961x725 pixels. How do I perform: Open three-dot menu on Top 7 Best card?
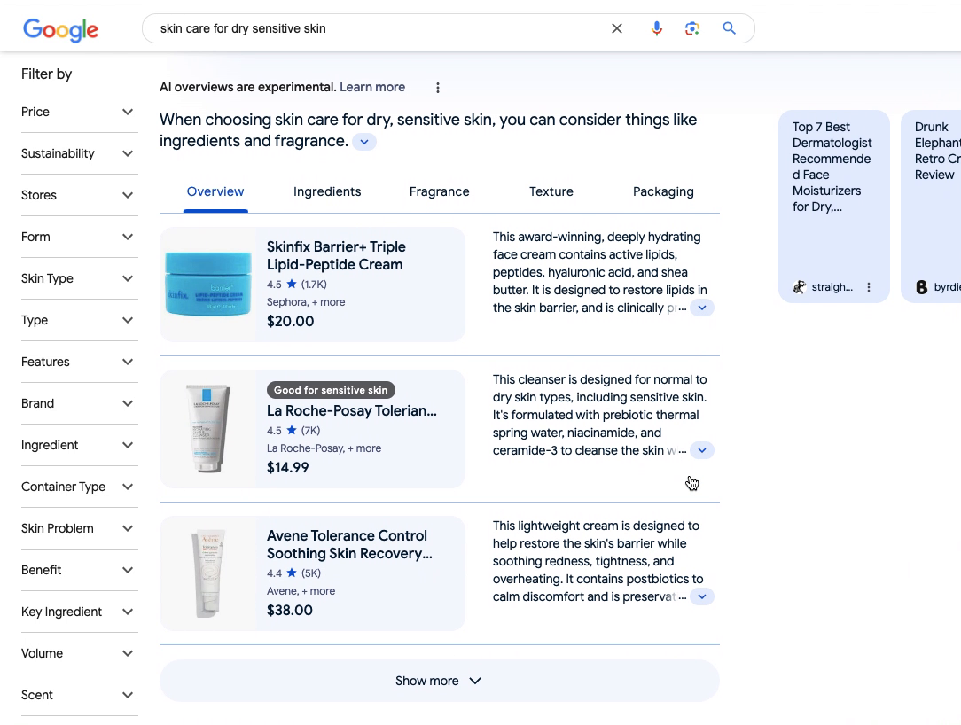tap(869, 287)
